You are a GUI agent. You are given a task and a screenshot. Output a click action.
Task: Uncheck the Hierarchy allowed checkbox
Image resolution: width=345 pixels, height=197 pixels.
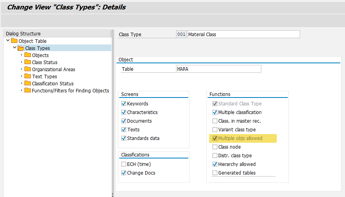pyautogui.click(x=215, y=164)
